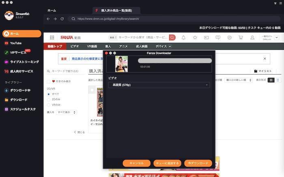Click the URL address field
Image resolution: width=284 pixels, height=177 pixels.
(174, 19)
